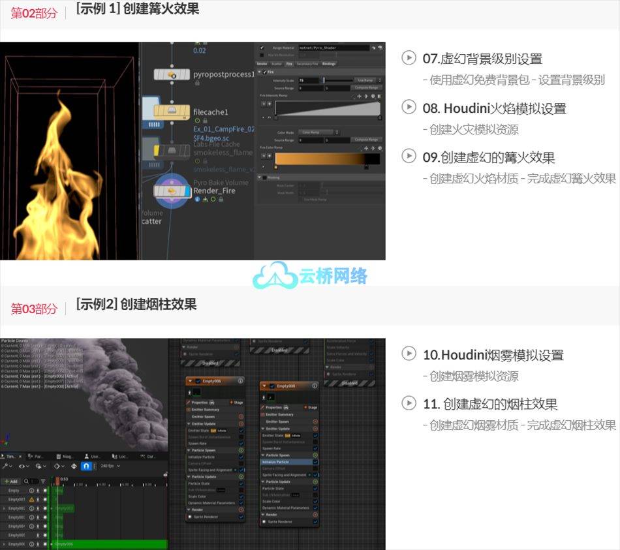Screen dimensions: 620x550
Task: Click the info icon on Empty006 emitter header
Action: click(240, 381)
